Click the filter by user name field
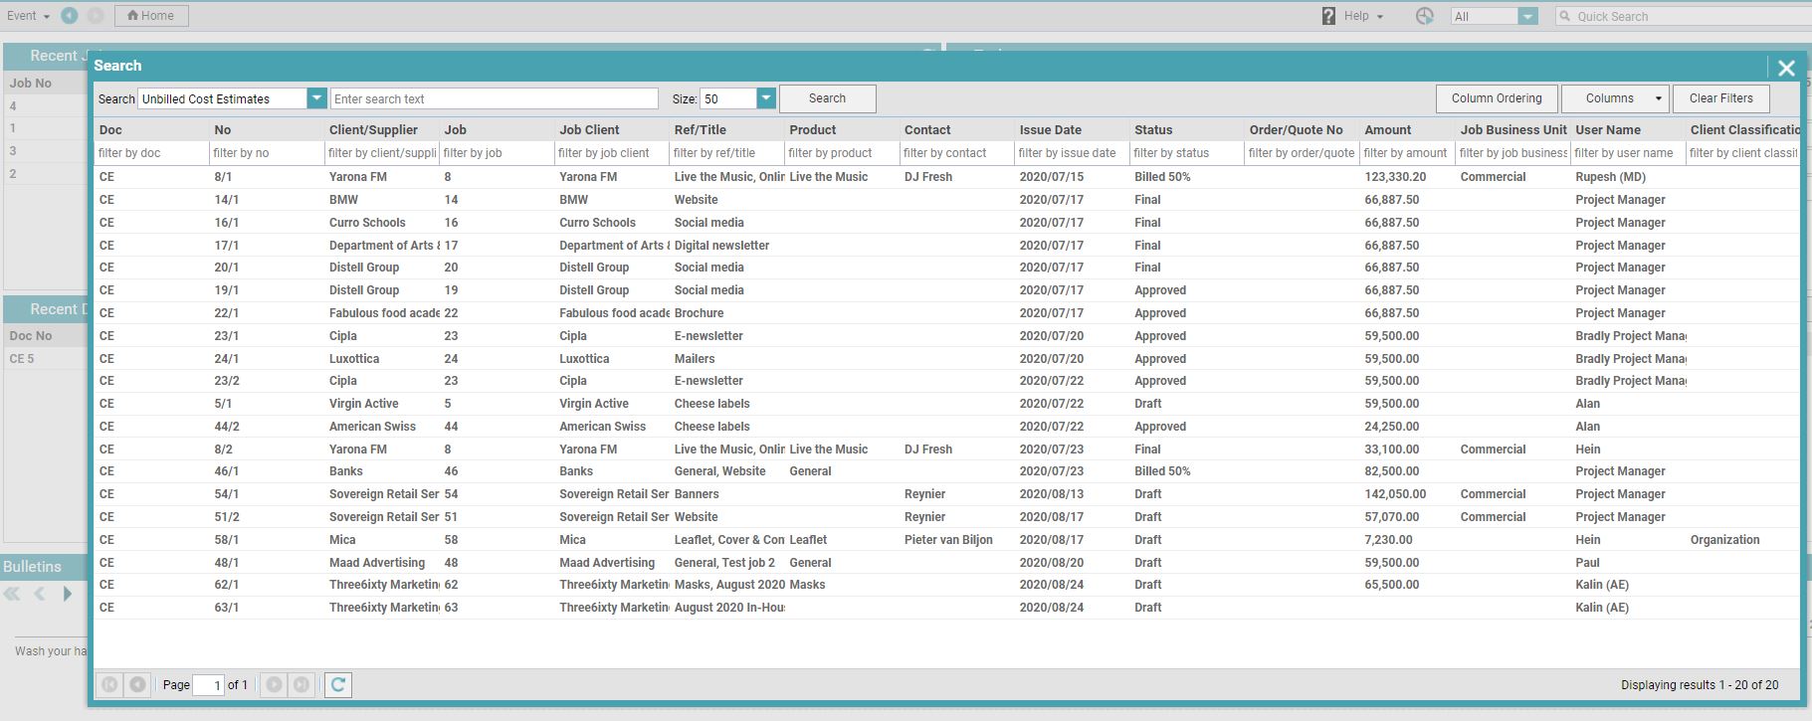The width and height of the screenshot is (1812, 721). tap(1629, 153)
